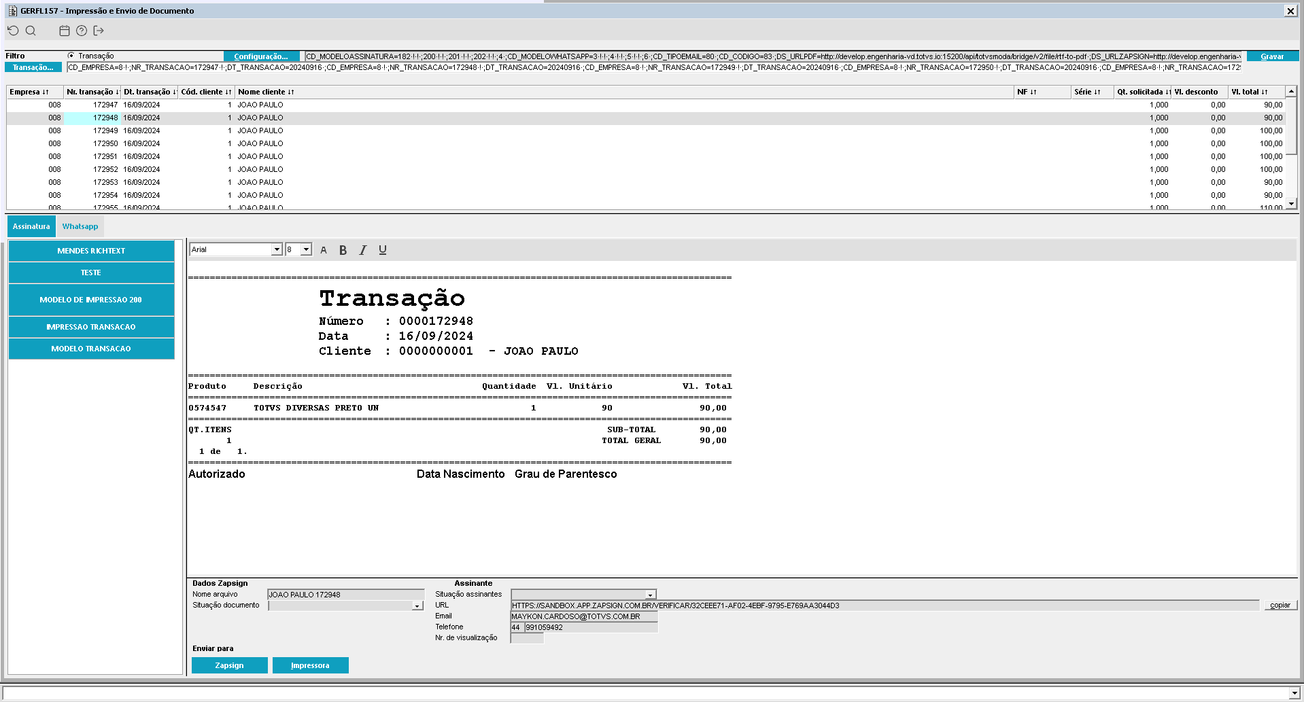This screenshot has height=702, width=1304.
Task: Sort by Dt. transação column header
Action: [x=150, y=92]
